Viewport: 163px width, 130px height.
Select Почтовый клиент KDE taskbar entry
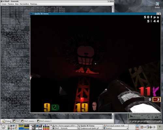[x=115, y=126]
